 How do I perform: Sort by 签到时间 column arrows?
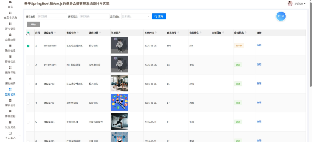156,33
